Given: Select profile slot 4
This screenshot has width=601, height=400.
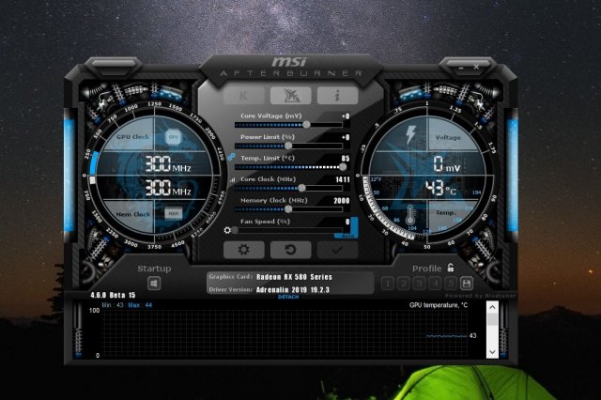Looking at the screenshot, I should [x=435, y=284].
